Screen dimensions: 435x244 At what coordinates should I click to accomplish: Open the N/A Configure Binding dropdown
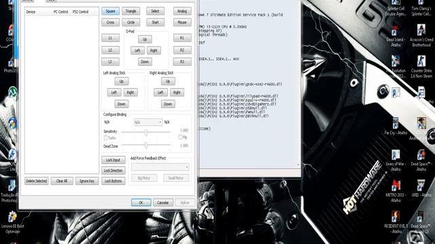pyautogui.click(x=148, y=122)
